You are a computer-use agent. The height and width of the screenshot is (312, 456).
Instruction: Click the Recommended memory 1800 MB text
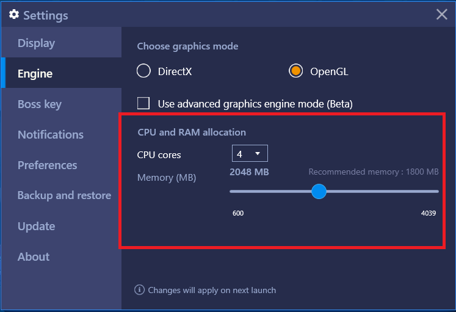click(x=374, y=172)
